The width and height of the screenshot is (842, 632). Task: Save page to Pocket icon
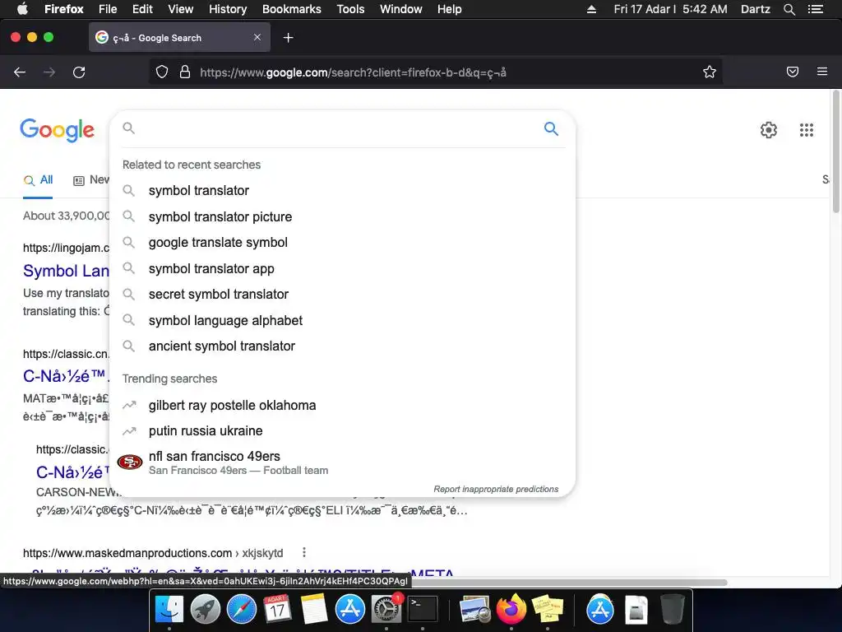point(793,72)
